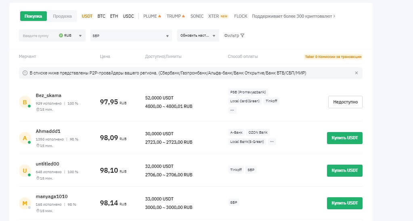Show more payment methods for Bez_skama

click(x=232, y=110)
